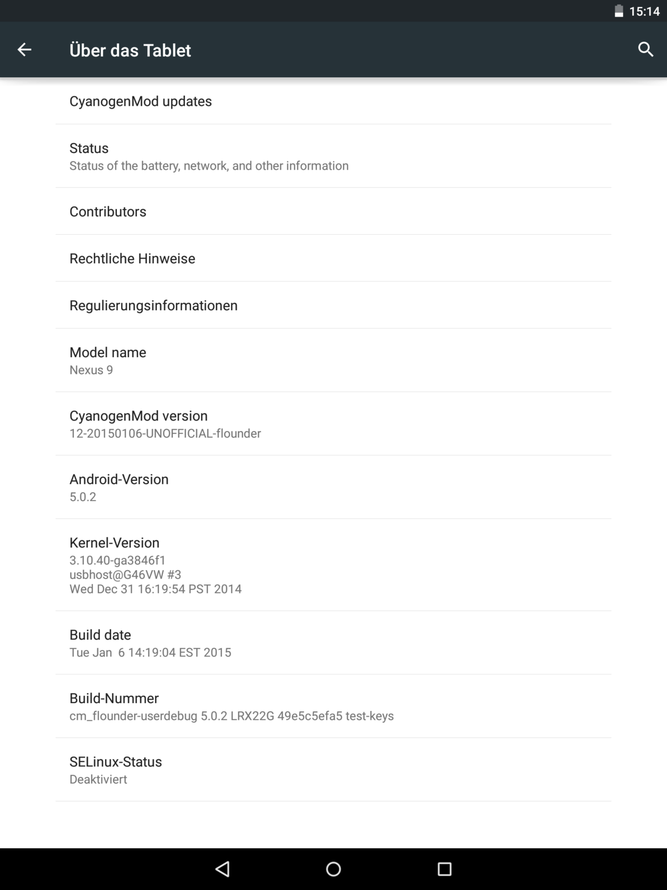
Task: Tap the Über das Tablet title
Action: tap(130, 50)
